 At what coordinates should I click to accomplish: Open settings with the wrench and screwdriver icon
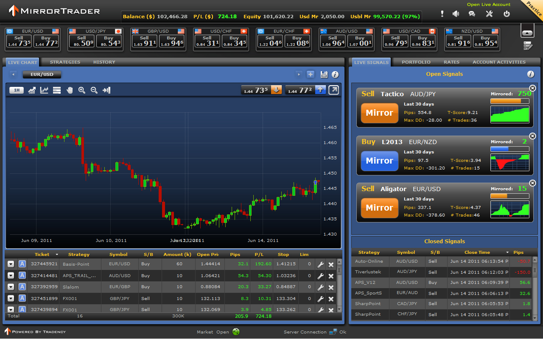coord(489,14)
